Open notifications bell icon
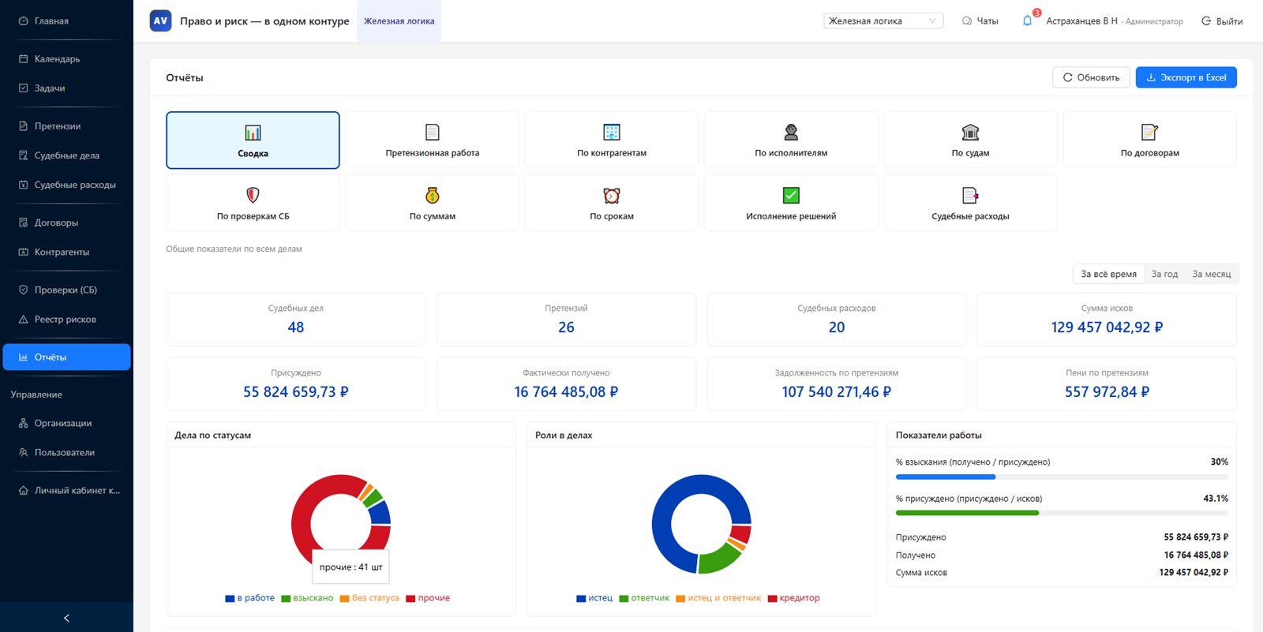The height and width of the screenshot is (632, 1263). 1027,21
